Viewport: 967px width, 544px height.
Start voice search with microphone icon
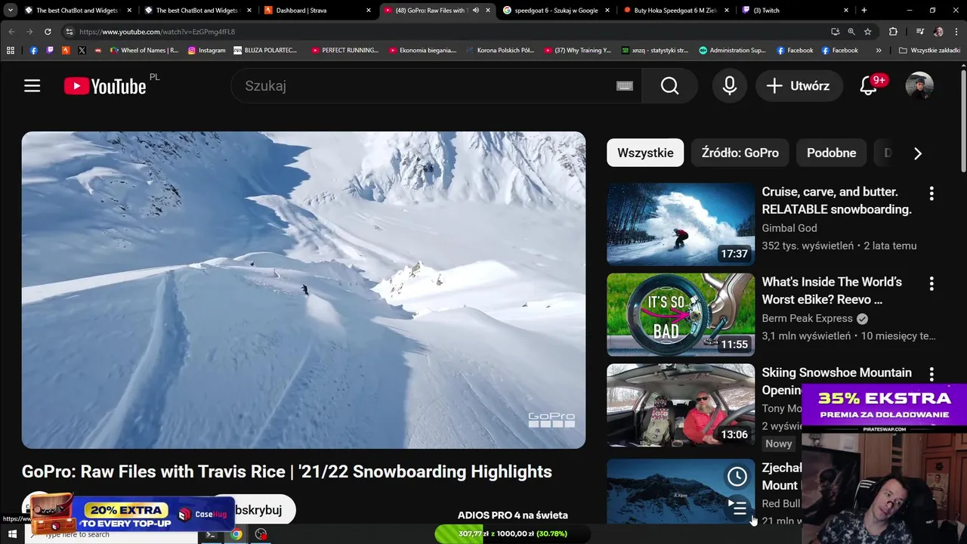coord(729,86)
